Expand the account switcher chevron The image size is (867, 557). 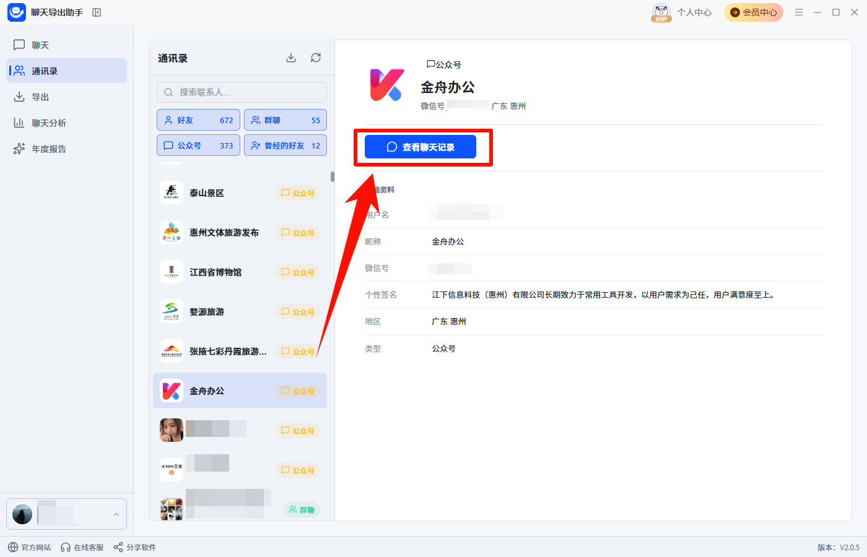coord(116,514)
